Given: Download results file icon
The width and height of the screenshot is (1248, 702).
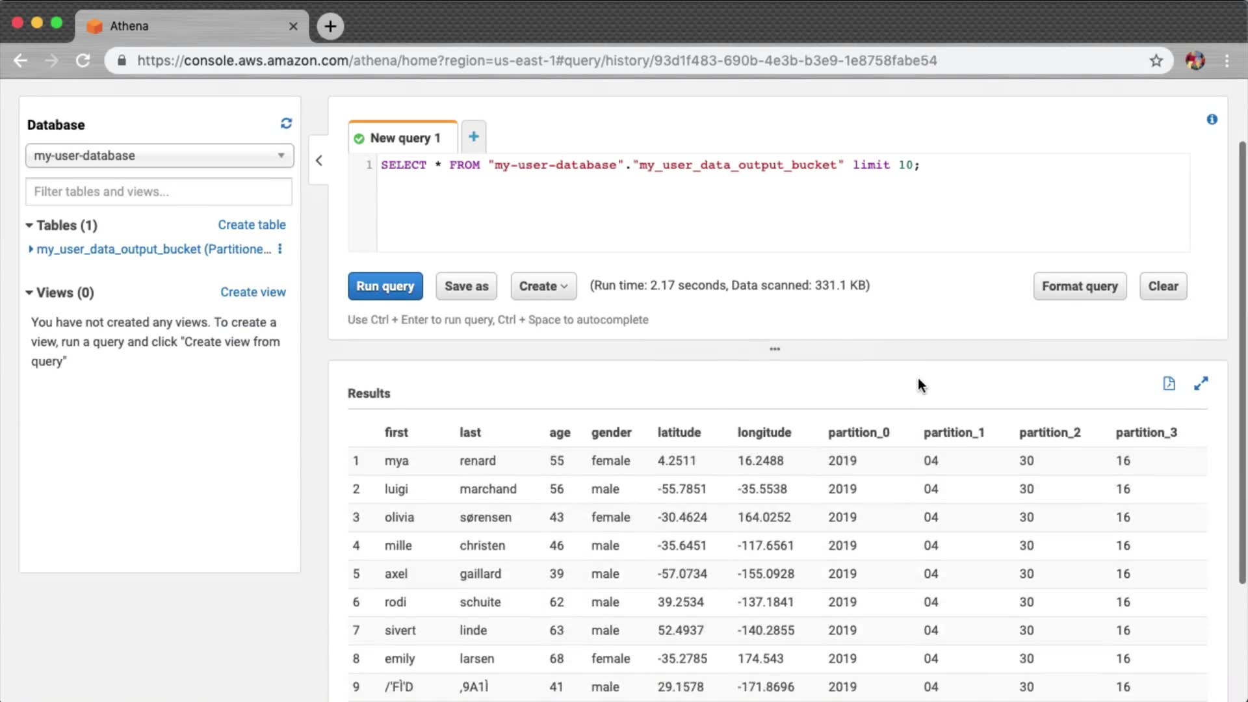Looking at the screenshot, I should click(x=1169, y=383).
